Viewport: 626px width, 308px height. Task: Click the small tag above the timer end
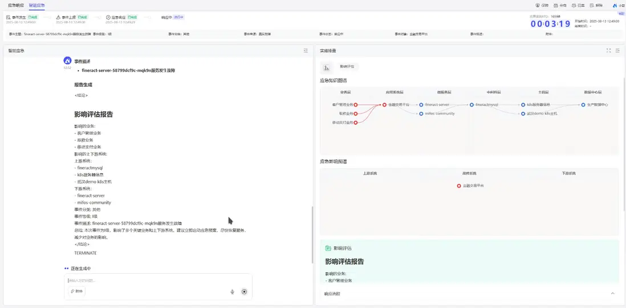point(621,13)
